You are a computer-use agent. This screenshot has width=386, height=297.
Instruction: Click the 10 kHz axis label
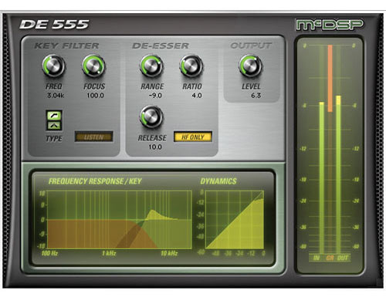tap(169, 254)
